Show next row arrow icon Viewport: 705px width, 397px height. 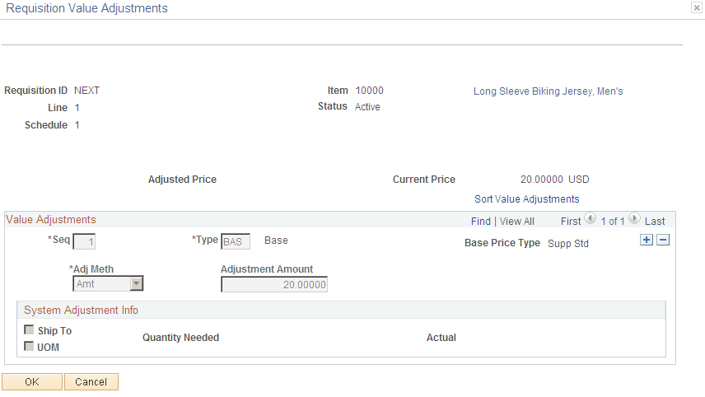634,219
